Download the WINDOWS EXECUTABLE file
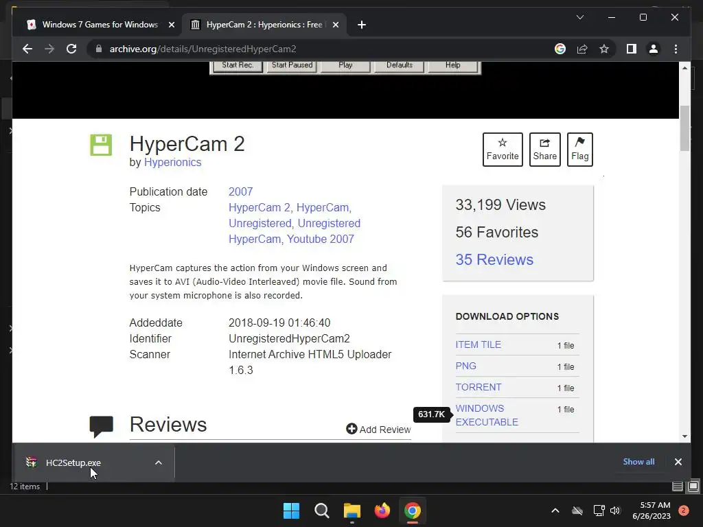Viewport: 703px width, 527px height. pyautogui.click(x=487, y=415)
